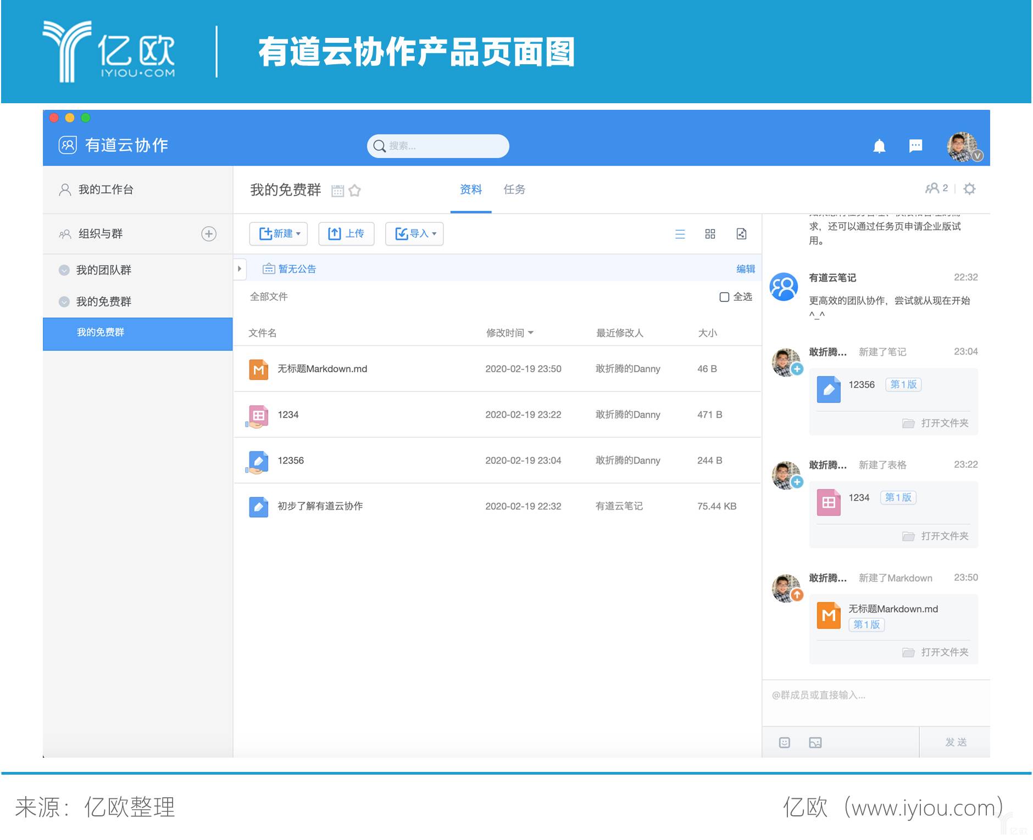Open group settings gear
This screenshot has height=840, width=1033.
pos(970,189)
